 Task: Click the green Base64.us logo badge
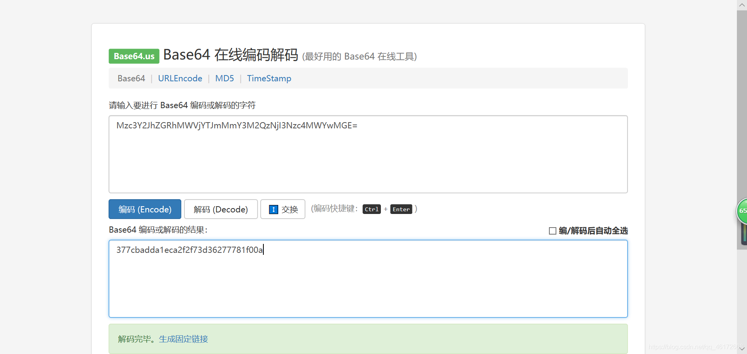coord(134,56)
